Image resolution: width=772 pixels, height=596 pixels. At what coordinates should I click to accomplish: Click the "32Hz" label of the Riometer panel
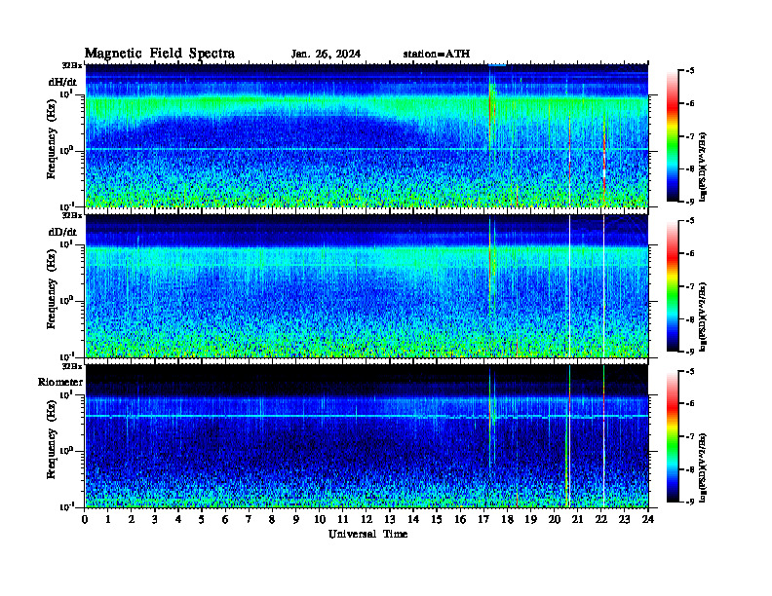coord(72,366)
